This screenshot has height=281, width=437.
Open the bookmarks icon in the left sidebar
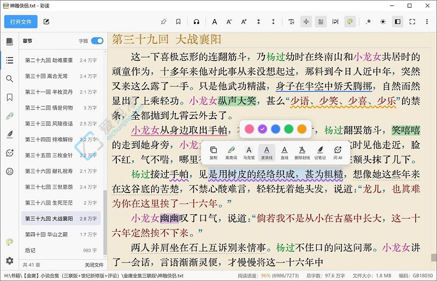click(x=9, y=97)
